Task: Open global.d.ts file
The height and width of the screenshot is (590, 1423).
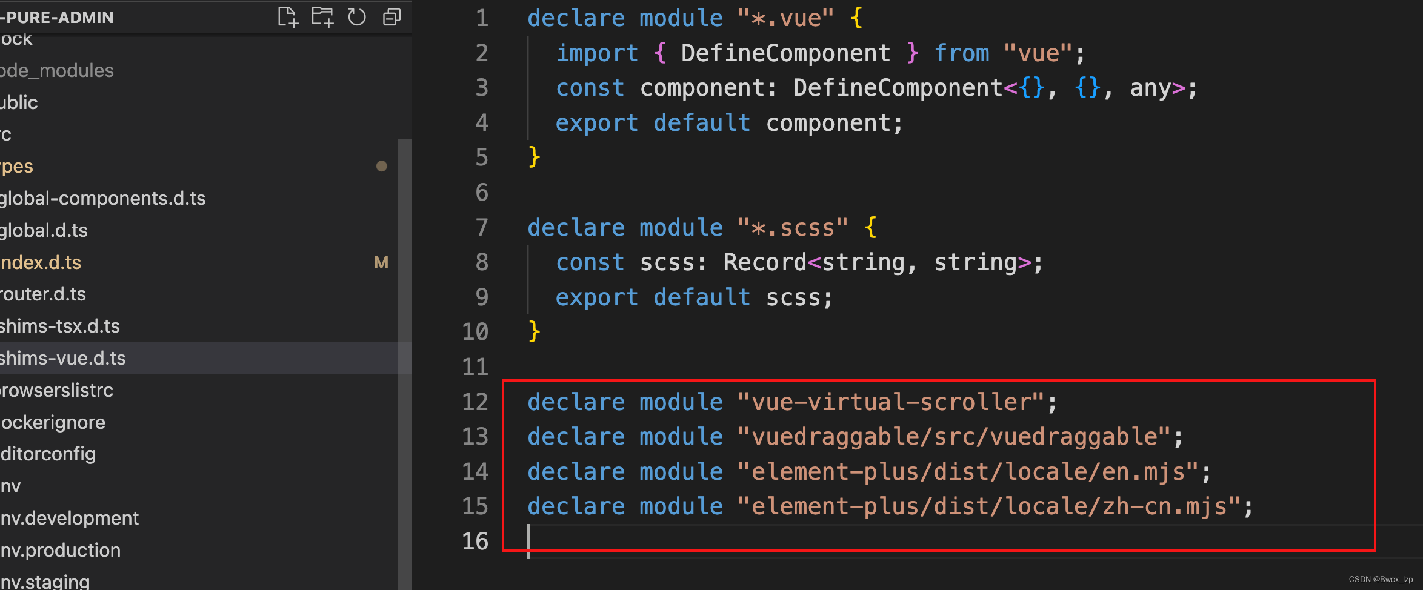Action: pyautogui.click(x=44, y=230)
